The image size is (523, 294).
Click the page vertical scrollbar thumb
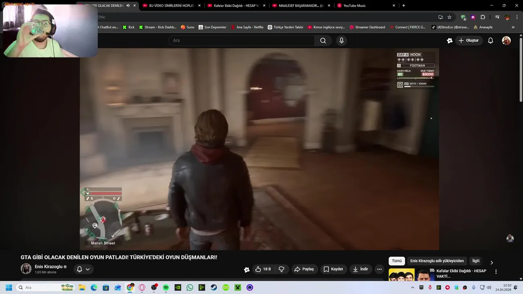point(521,69)
